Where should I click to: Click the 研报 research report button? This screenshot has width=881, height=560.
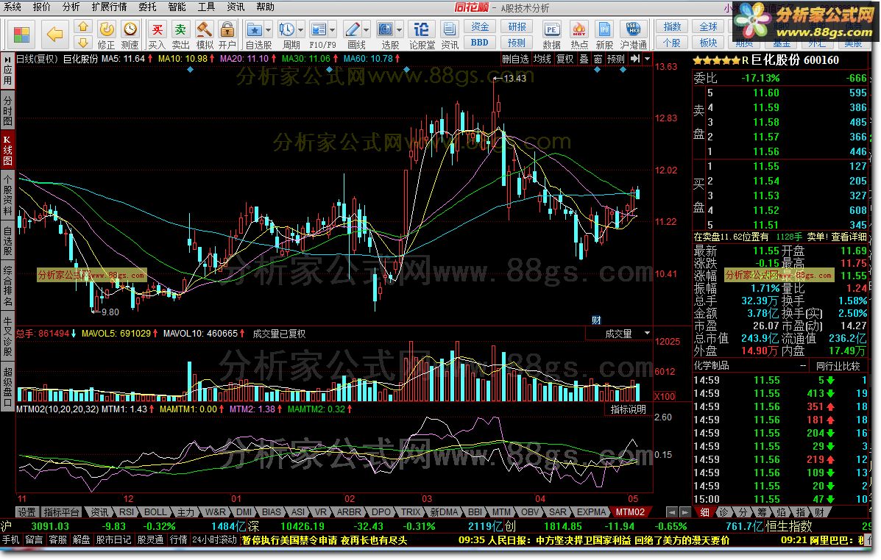tap(517, 26)
